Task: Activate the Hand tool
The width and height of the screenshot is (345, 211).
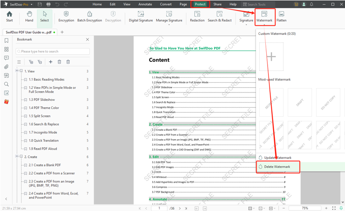Action: pyautogui.click(x=29, y=16)
